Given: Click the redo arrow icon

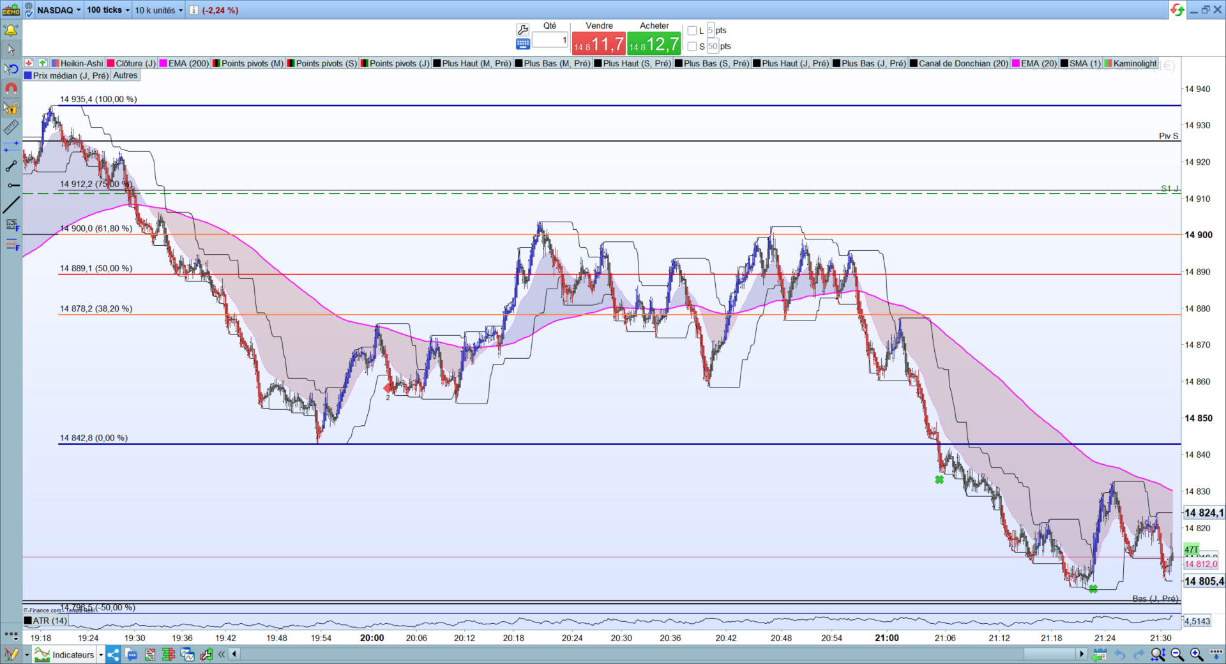Looking at the screenshot, I should [x=1139, y=654].
